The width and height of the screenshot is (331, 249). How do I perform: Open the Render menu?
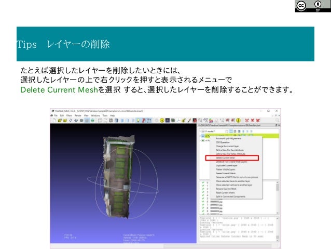(78, 115)
